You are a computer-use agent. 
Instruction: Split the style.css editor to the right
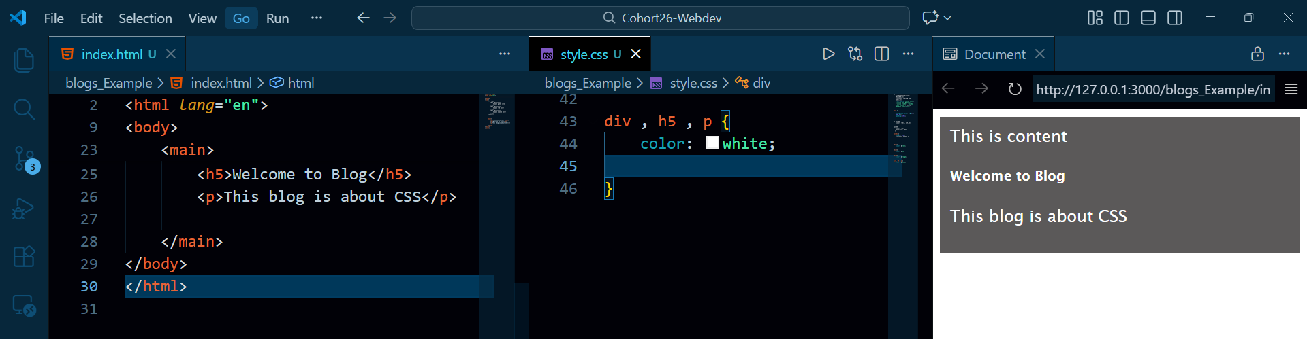coord(881,54)
